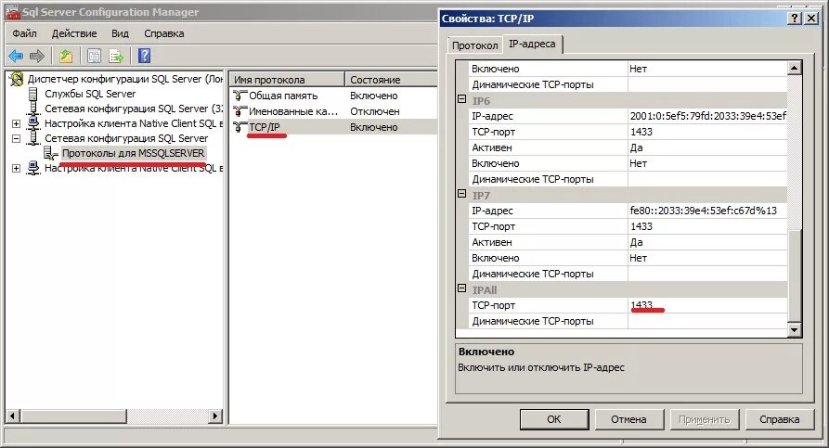The width and height of the screenshot is (829, 448).
Task: Click the tree pane horizontal scrollbar thumb
Action: pyautogui.click(x=73, y=416)
